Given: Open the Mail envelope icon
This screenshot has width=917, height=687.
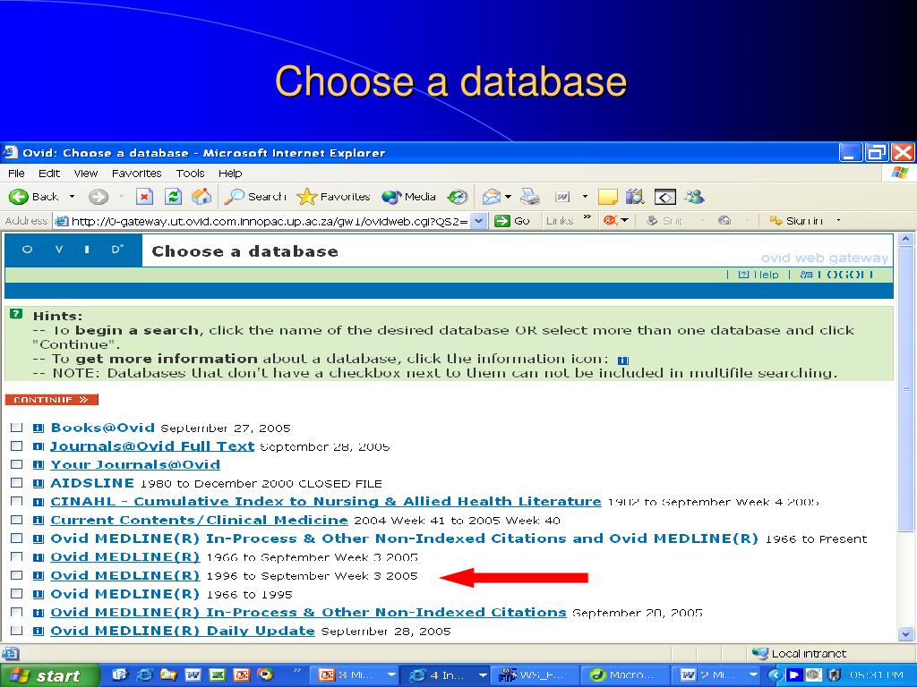Looking at the screenshot, I should click(x=492, y=197).
